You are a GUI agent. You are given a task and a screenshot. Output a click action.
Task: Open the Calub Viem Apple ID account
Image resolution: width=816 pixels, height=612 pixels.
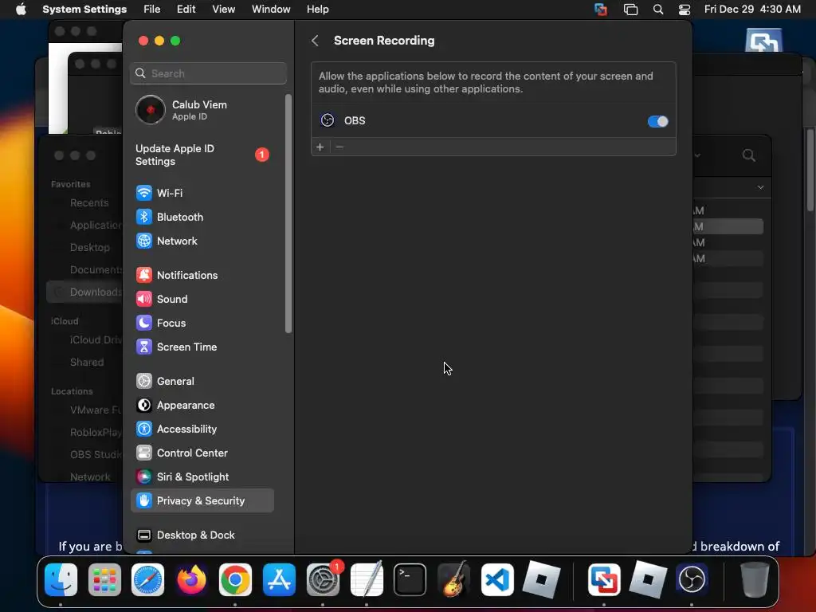pos(203,110)
